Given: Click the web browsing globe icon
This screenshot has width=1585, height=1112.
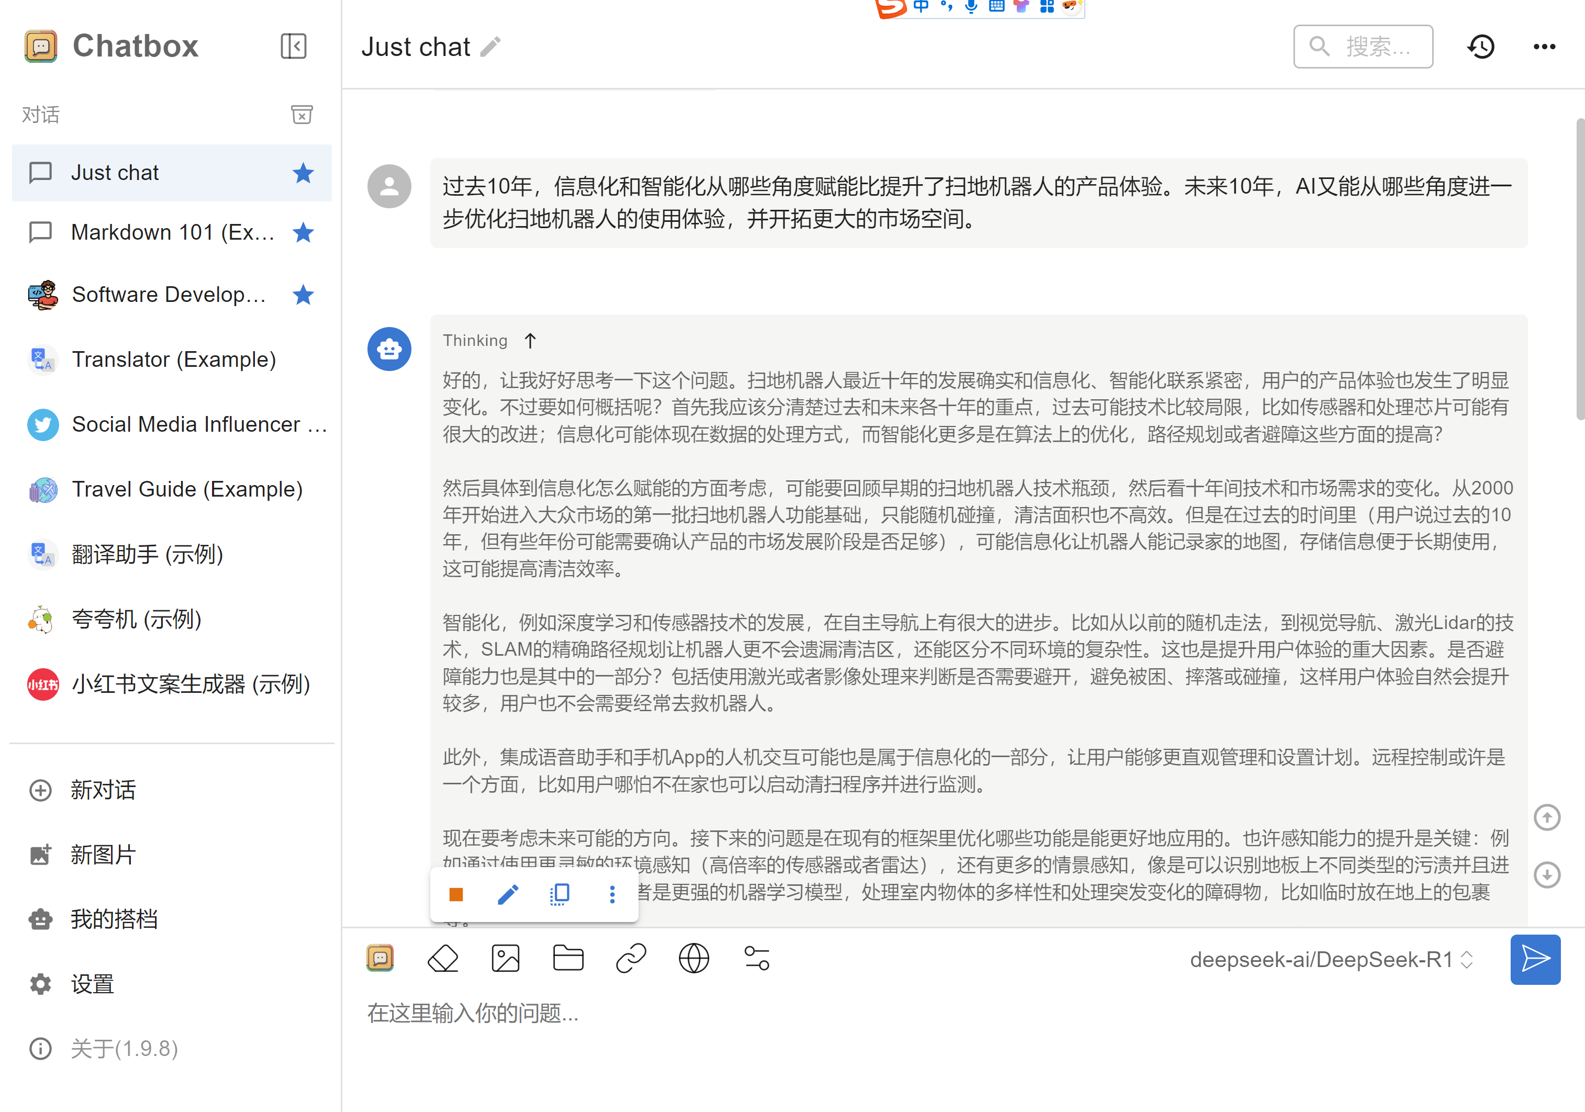Looking at the screenshot, I should pos(694,959).
